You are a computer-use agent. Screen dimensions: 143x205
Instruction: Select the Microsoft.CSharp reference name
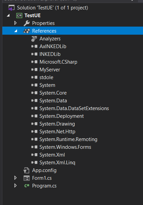tap(58, 62)
